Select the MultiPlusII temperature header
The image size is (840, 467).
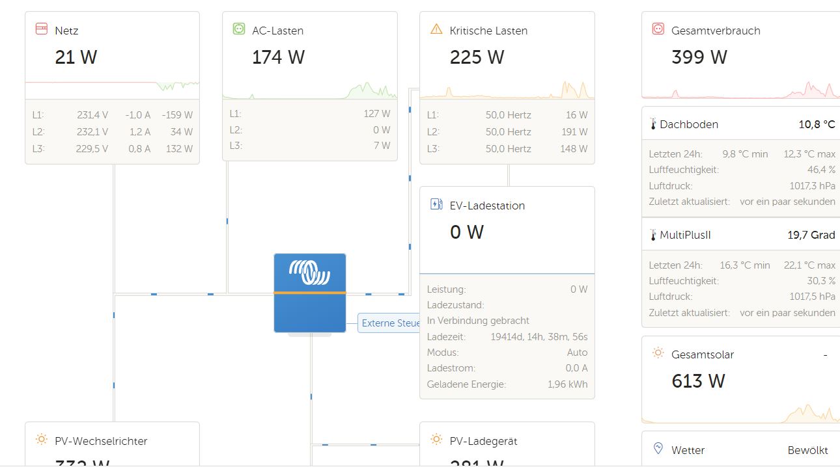(x=740, y=235)
